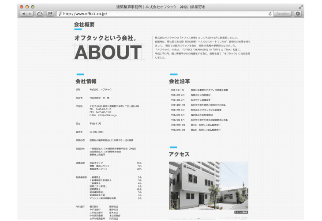
Task: Click the 31名 staff count
Action: coord(139,163)
